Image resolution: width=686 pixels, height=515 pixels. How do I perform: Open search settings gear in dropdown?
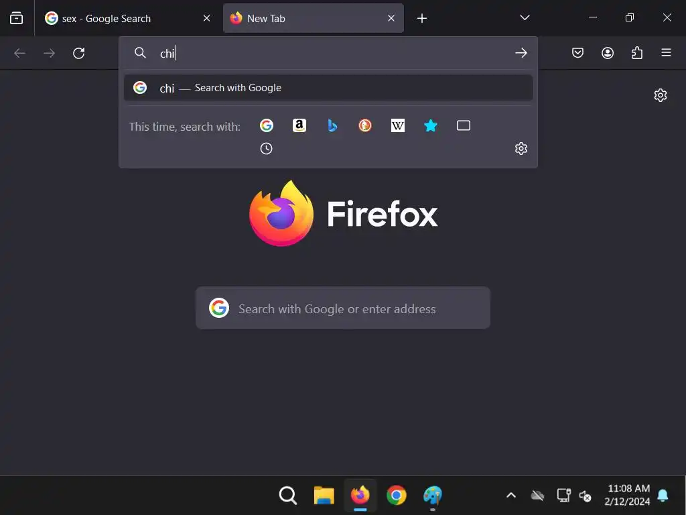pos(521,149)
